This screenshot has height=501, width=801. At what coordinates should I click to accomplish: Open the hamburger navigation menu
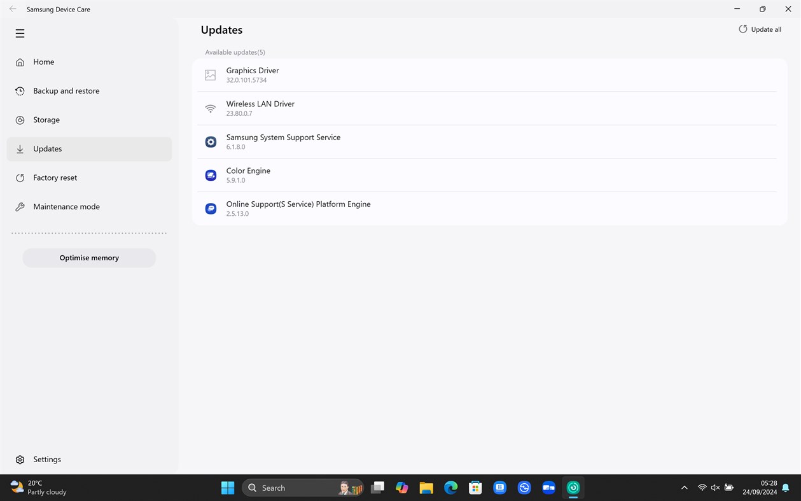[x=20, y=33]
